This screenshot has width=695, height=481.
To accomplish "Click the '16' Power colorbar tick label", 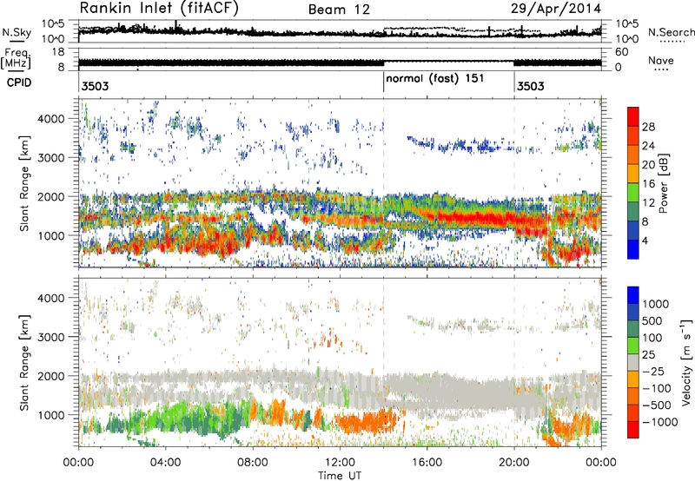I will tap(648, 184).
